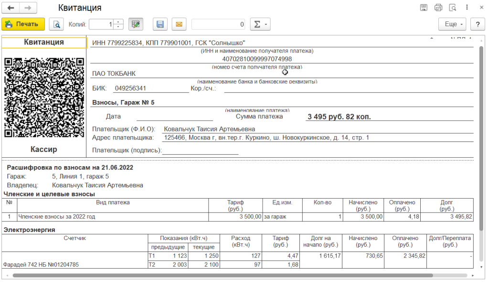Select accrued cell 730,65
This screenshot has width=489, height=282.
363,256
